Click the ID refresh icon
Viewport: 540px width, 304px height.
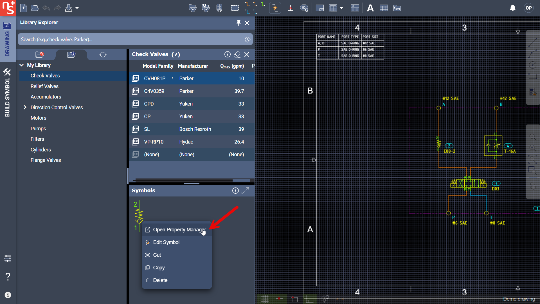click(x=304, y=8)
